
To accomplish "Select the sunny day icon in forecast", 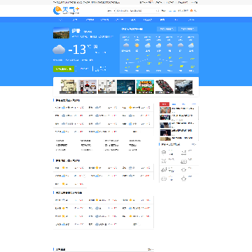I will [x=136, y=45].
